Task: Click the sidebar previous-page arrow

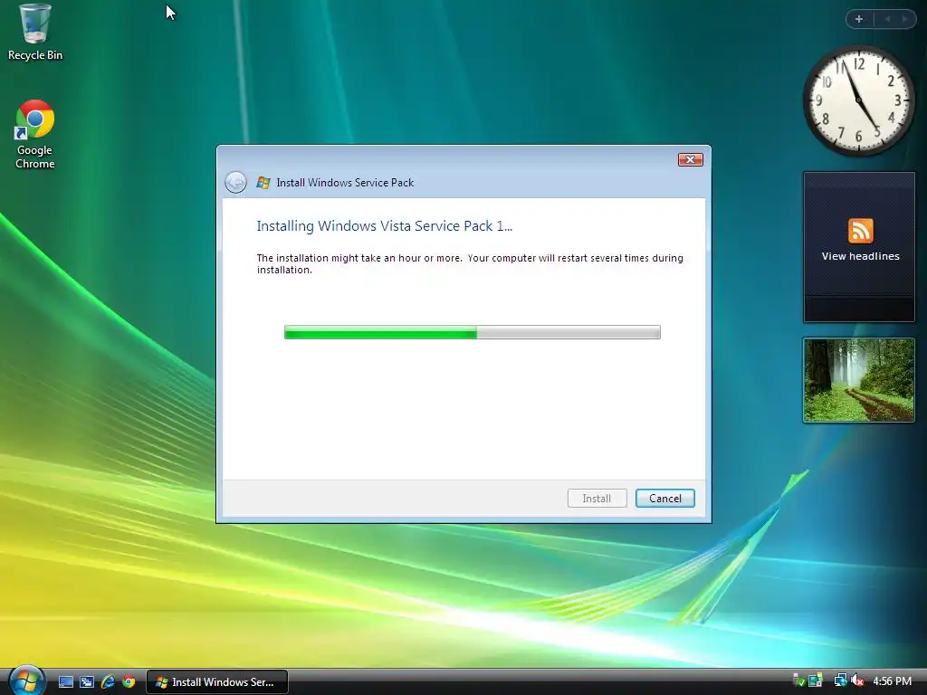Action: [887, 19]
